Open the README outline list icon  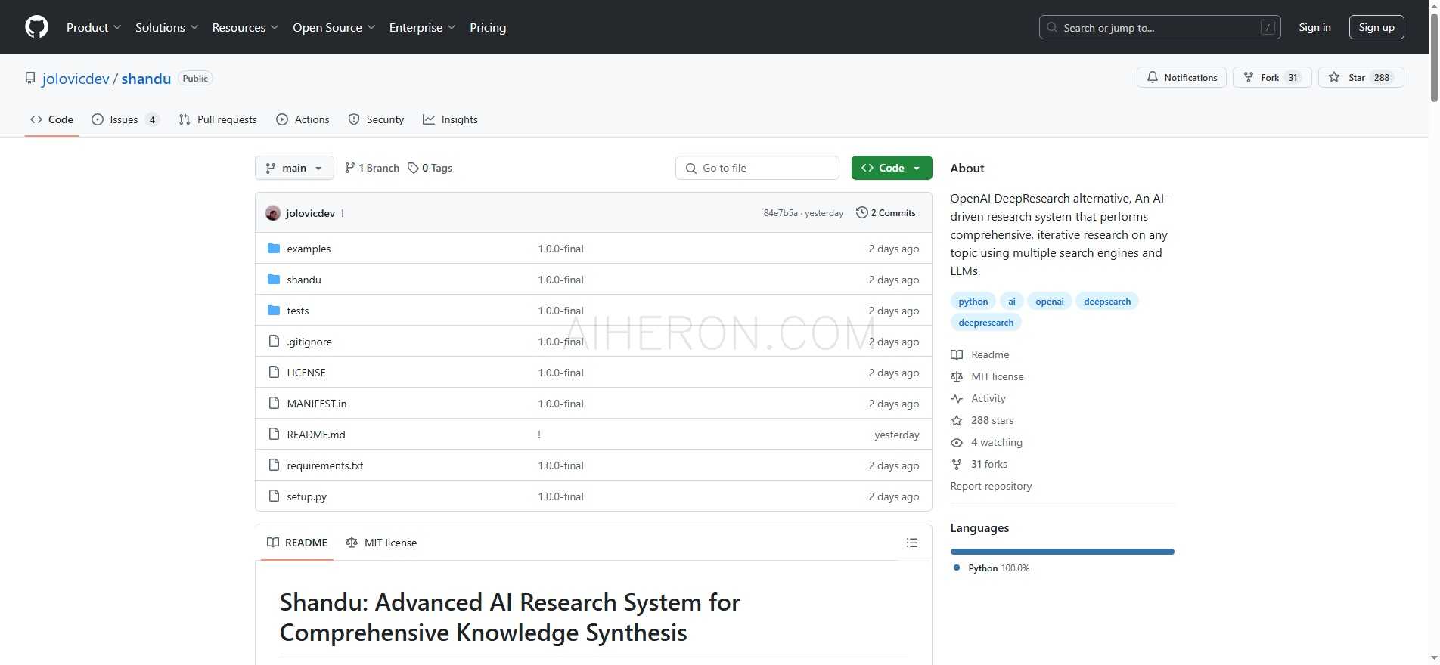pos(912,543)
